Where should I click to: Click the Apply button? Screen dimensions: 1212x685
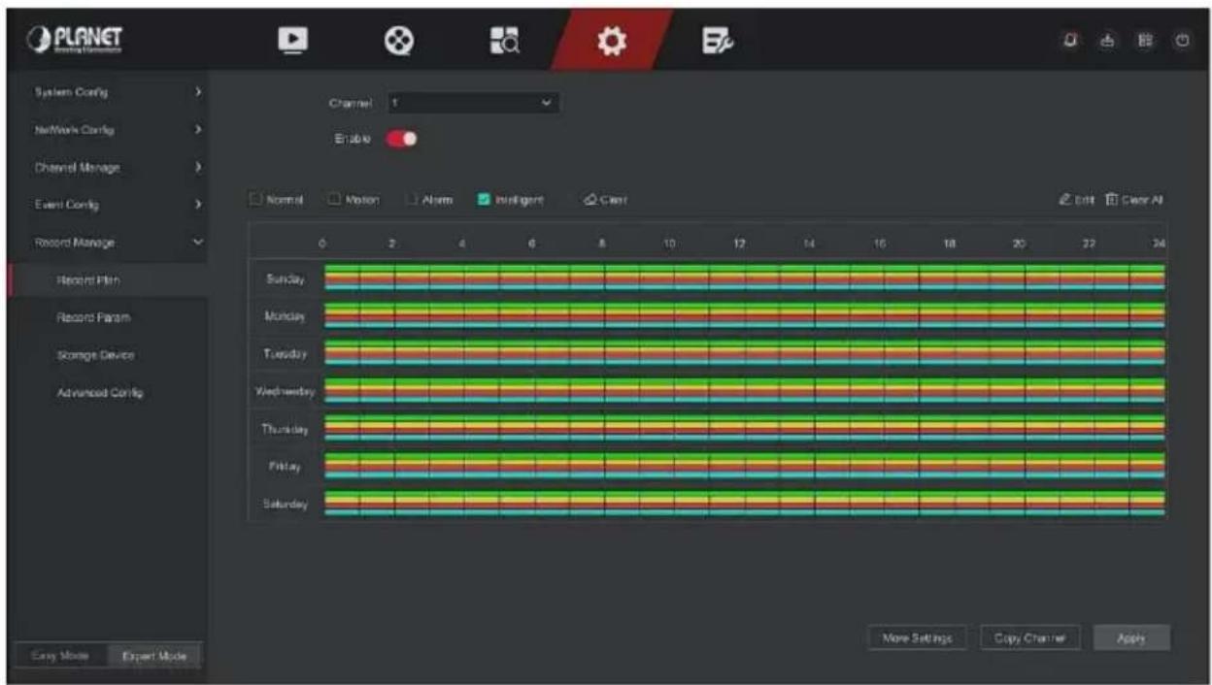(1131, 638)
